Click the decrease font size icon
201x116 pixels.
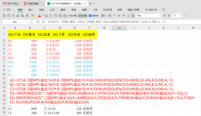click(x=169, y=16)
